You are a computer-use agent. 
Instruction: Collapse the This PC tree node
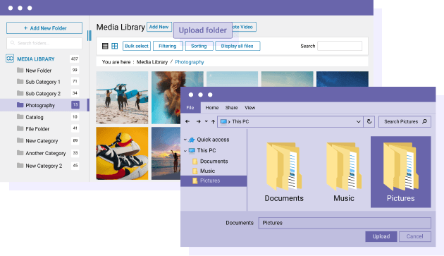pyautogui.click(x=185, y=151)
